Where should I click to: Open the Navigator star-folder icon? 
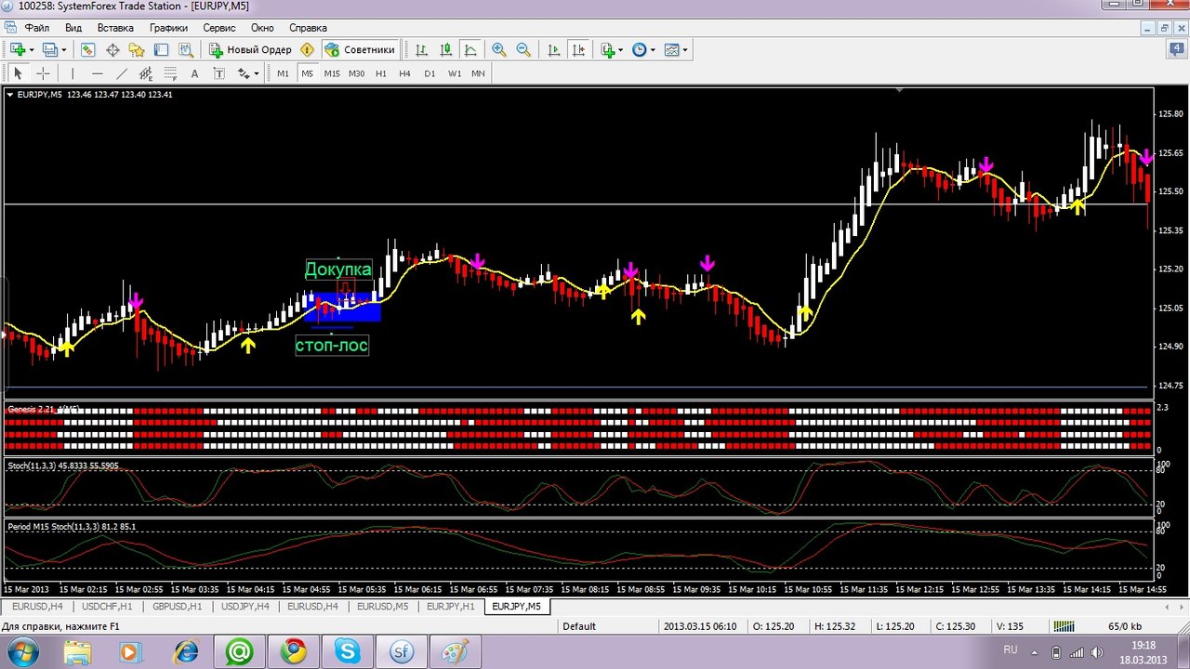[x=137, y=49]
